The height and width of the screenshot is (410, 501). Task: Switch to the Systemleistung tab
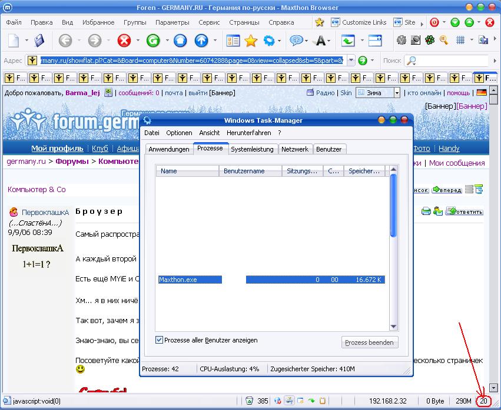click(x=252, y=149)
